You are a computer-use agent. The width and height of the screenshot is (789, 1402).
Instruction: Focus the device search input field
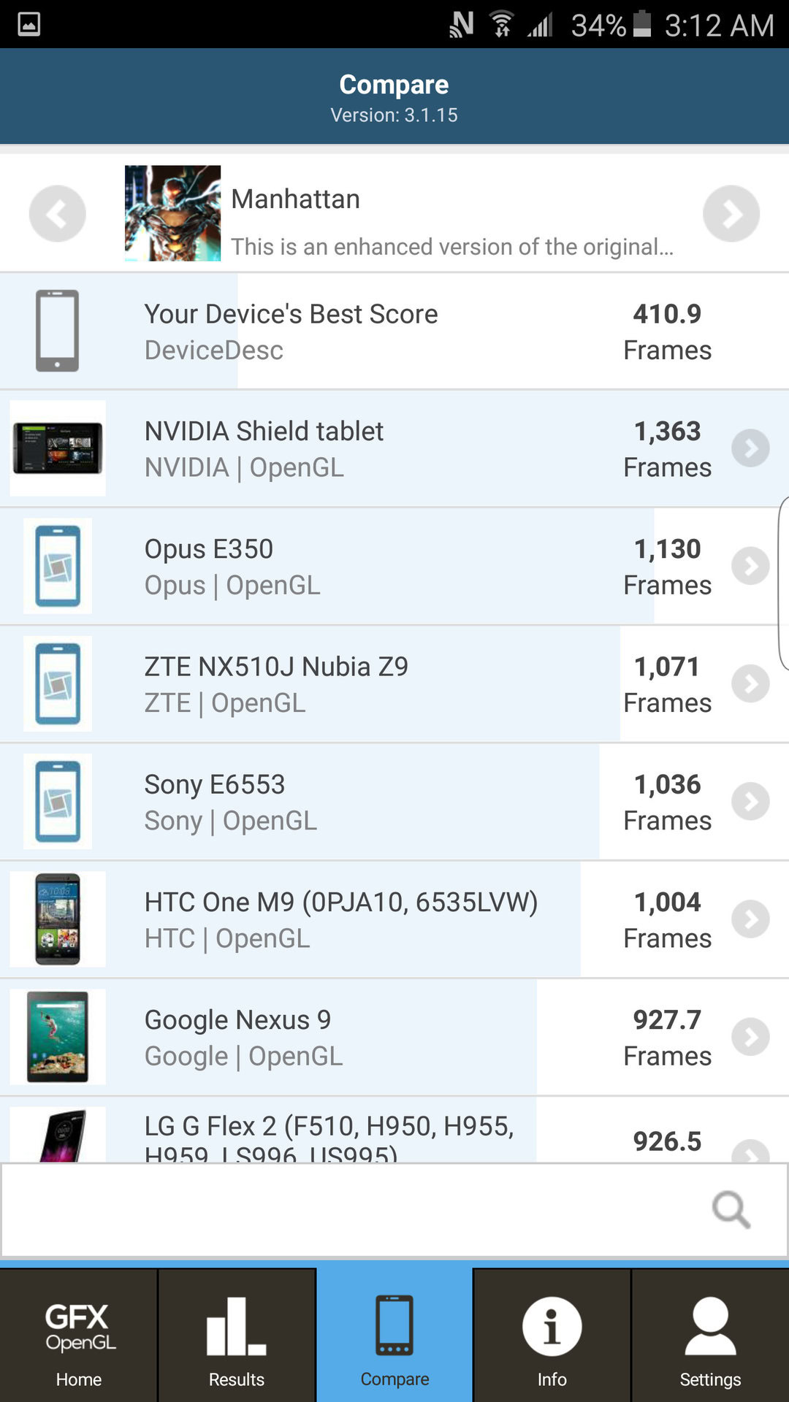click(351, 1210)
